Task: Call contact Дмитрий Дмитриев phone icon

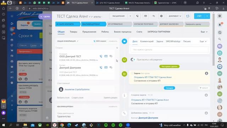Action: coord(101,68)
